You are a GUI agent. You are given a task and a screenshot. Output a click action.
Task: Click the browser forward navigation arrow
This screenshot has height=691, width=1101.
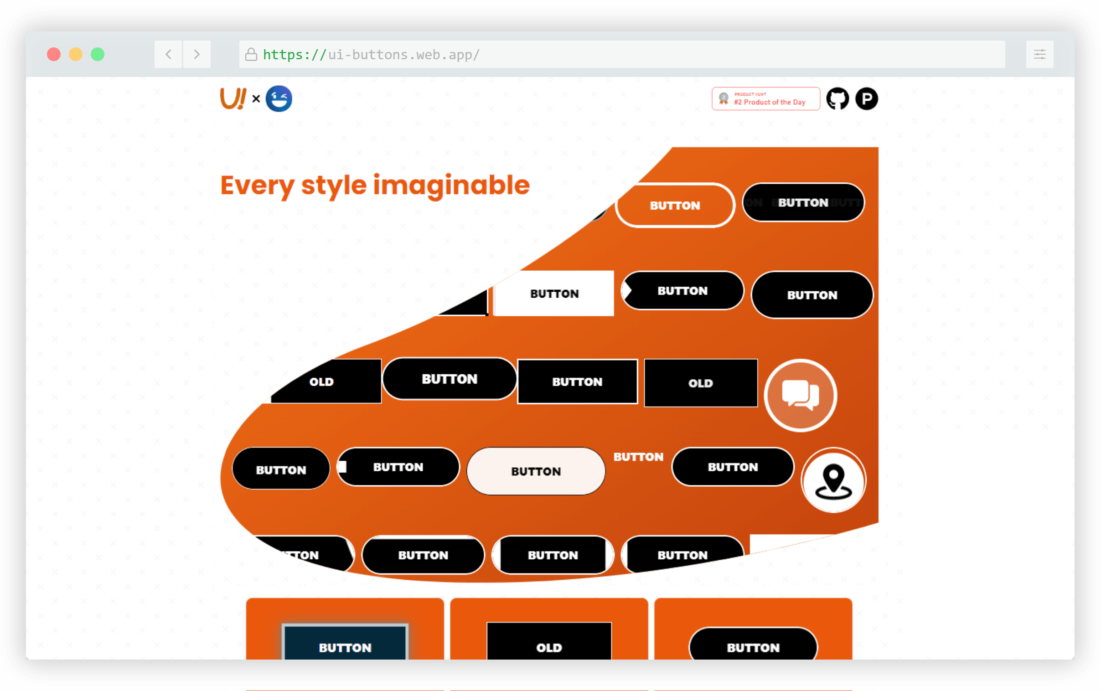196,54
